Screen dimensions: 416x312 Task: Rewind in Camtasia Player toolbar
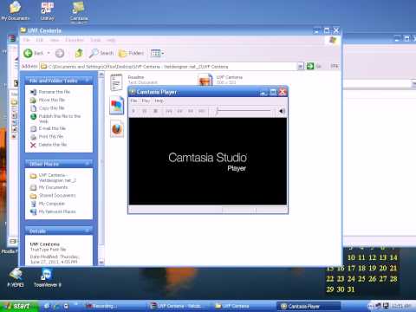coord(180,111)
